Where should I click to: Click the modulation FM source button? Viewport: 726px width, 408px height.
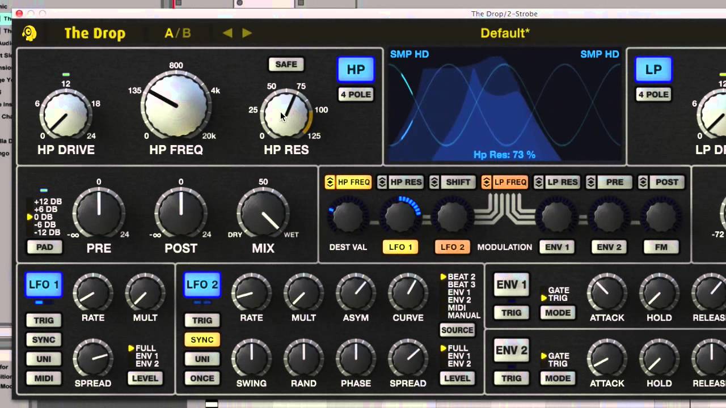661,247
